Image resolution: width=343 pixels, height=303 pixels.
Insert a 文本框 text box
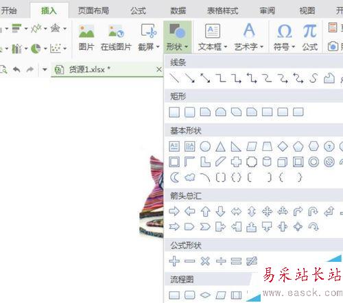pos(213,38)
